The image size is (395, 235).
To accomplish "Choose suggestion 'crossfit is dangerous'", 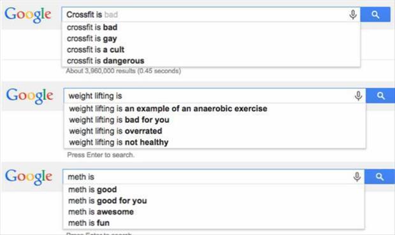I will point(211,61).
